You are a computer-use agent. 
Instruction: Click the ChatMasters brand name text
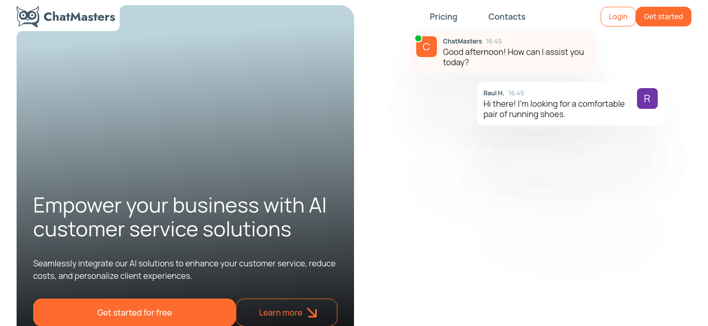point(79,17)
